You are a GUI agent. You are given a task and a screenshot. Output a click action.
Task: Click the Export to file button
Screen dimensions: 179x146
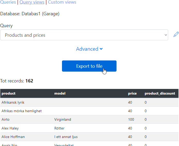[x=89, y=66]
